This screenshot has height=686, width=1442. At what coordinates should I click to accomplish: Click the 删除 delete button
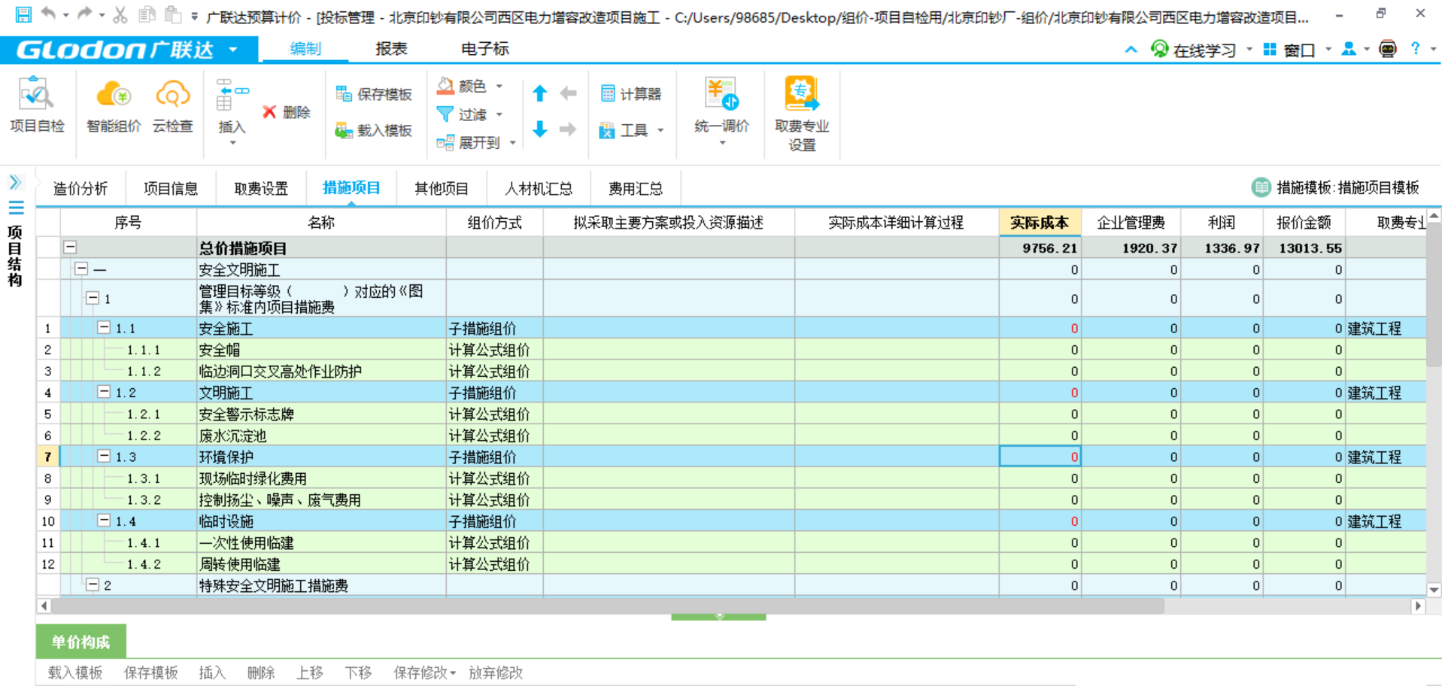287,112
